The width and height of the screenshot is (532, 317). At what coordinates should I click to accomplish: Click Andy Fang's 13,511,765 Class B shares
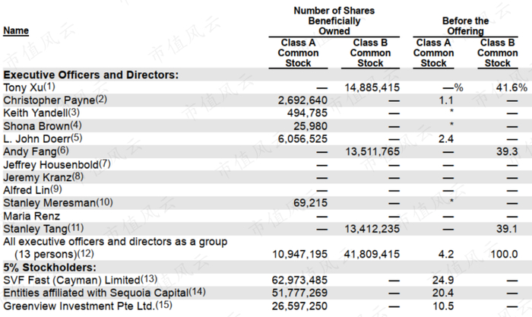(372, 151)
